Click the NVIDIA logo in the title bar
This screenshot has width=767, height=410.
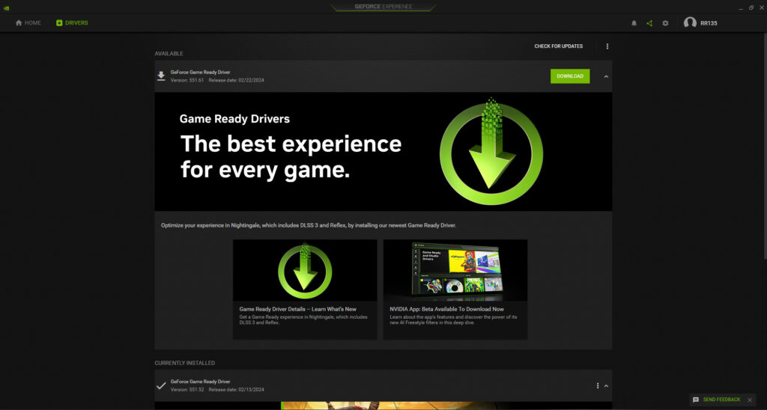pyautogui.click(x=6, y=7)
